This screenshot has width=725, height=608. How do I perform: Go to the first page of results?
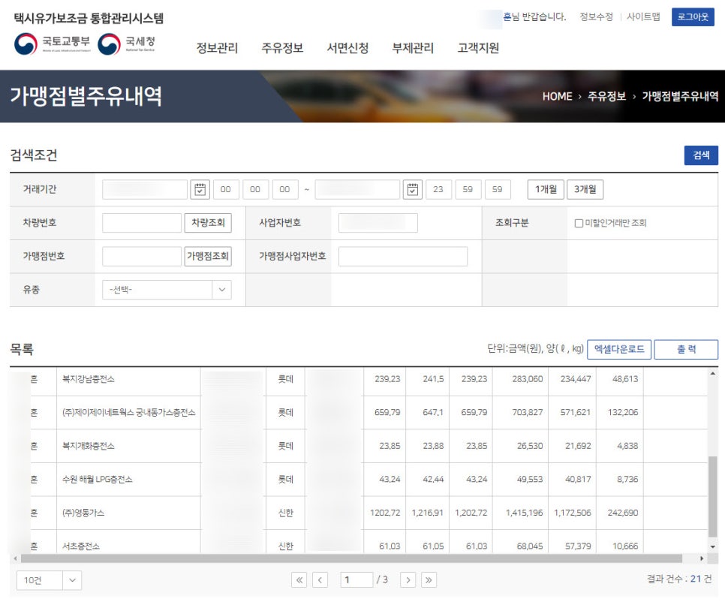click(x=299, y=579)
